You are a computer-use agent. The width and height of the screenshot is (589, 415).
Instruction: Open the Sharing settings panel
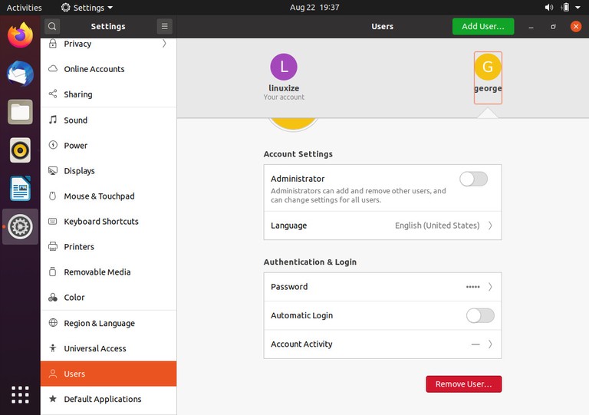click(x=109, y=94)
